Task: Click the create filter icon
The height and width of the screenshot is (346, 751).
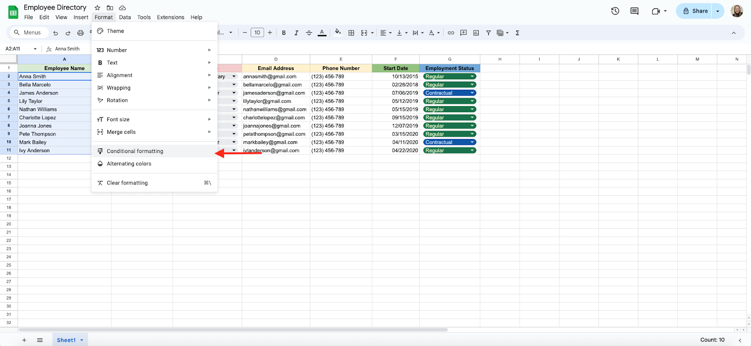Action: click(489, 33)
